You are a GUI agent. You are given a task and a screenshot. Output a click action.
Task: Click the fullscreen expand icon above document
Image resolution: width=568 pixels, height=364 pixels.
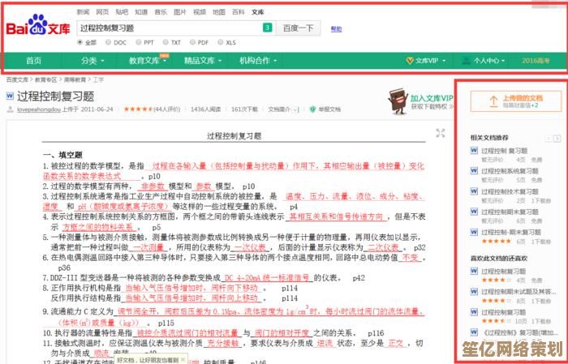click(441, 133)
